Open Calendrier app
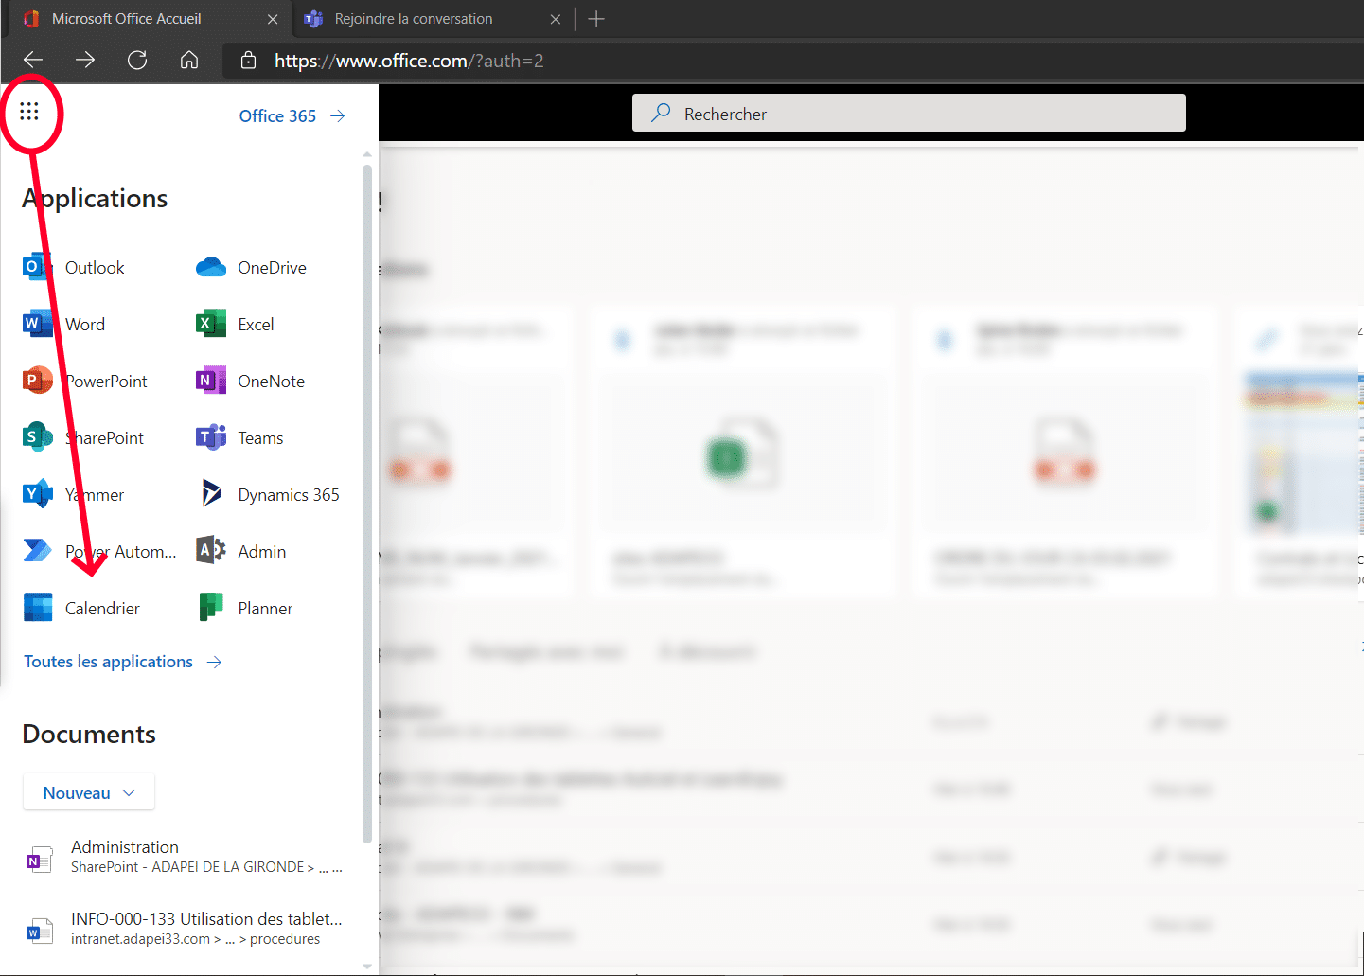This screenshot has width=1364, height=976. (81, 609)
